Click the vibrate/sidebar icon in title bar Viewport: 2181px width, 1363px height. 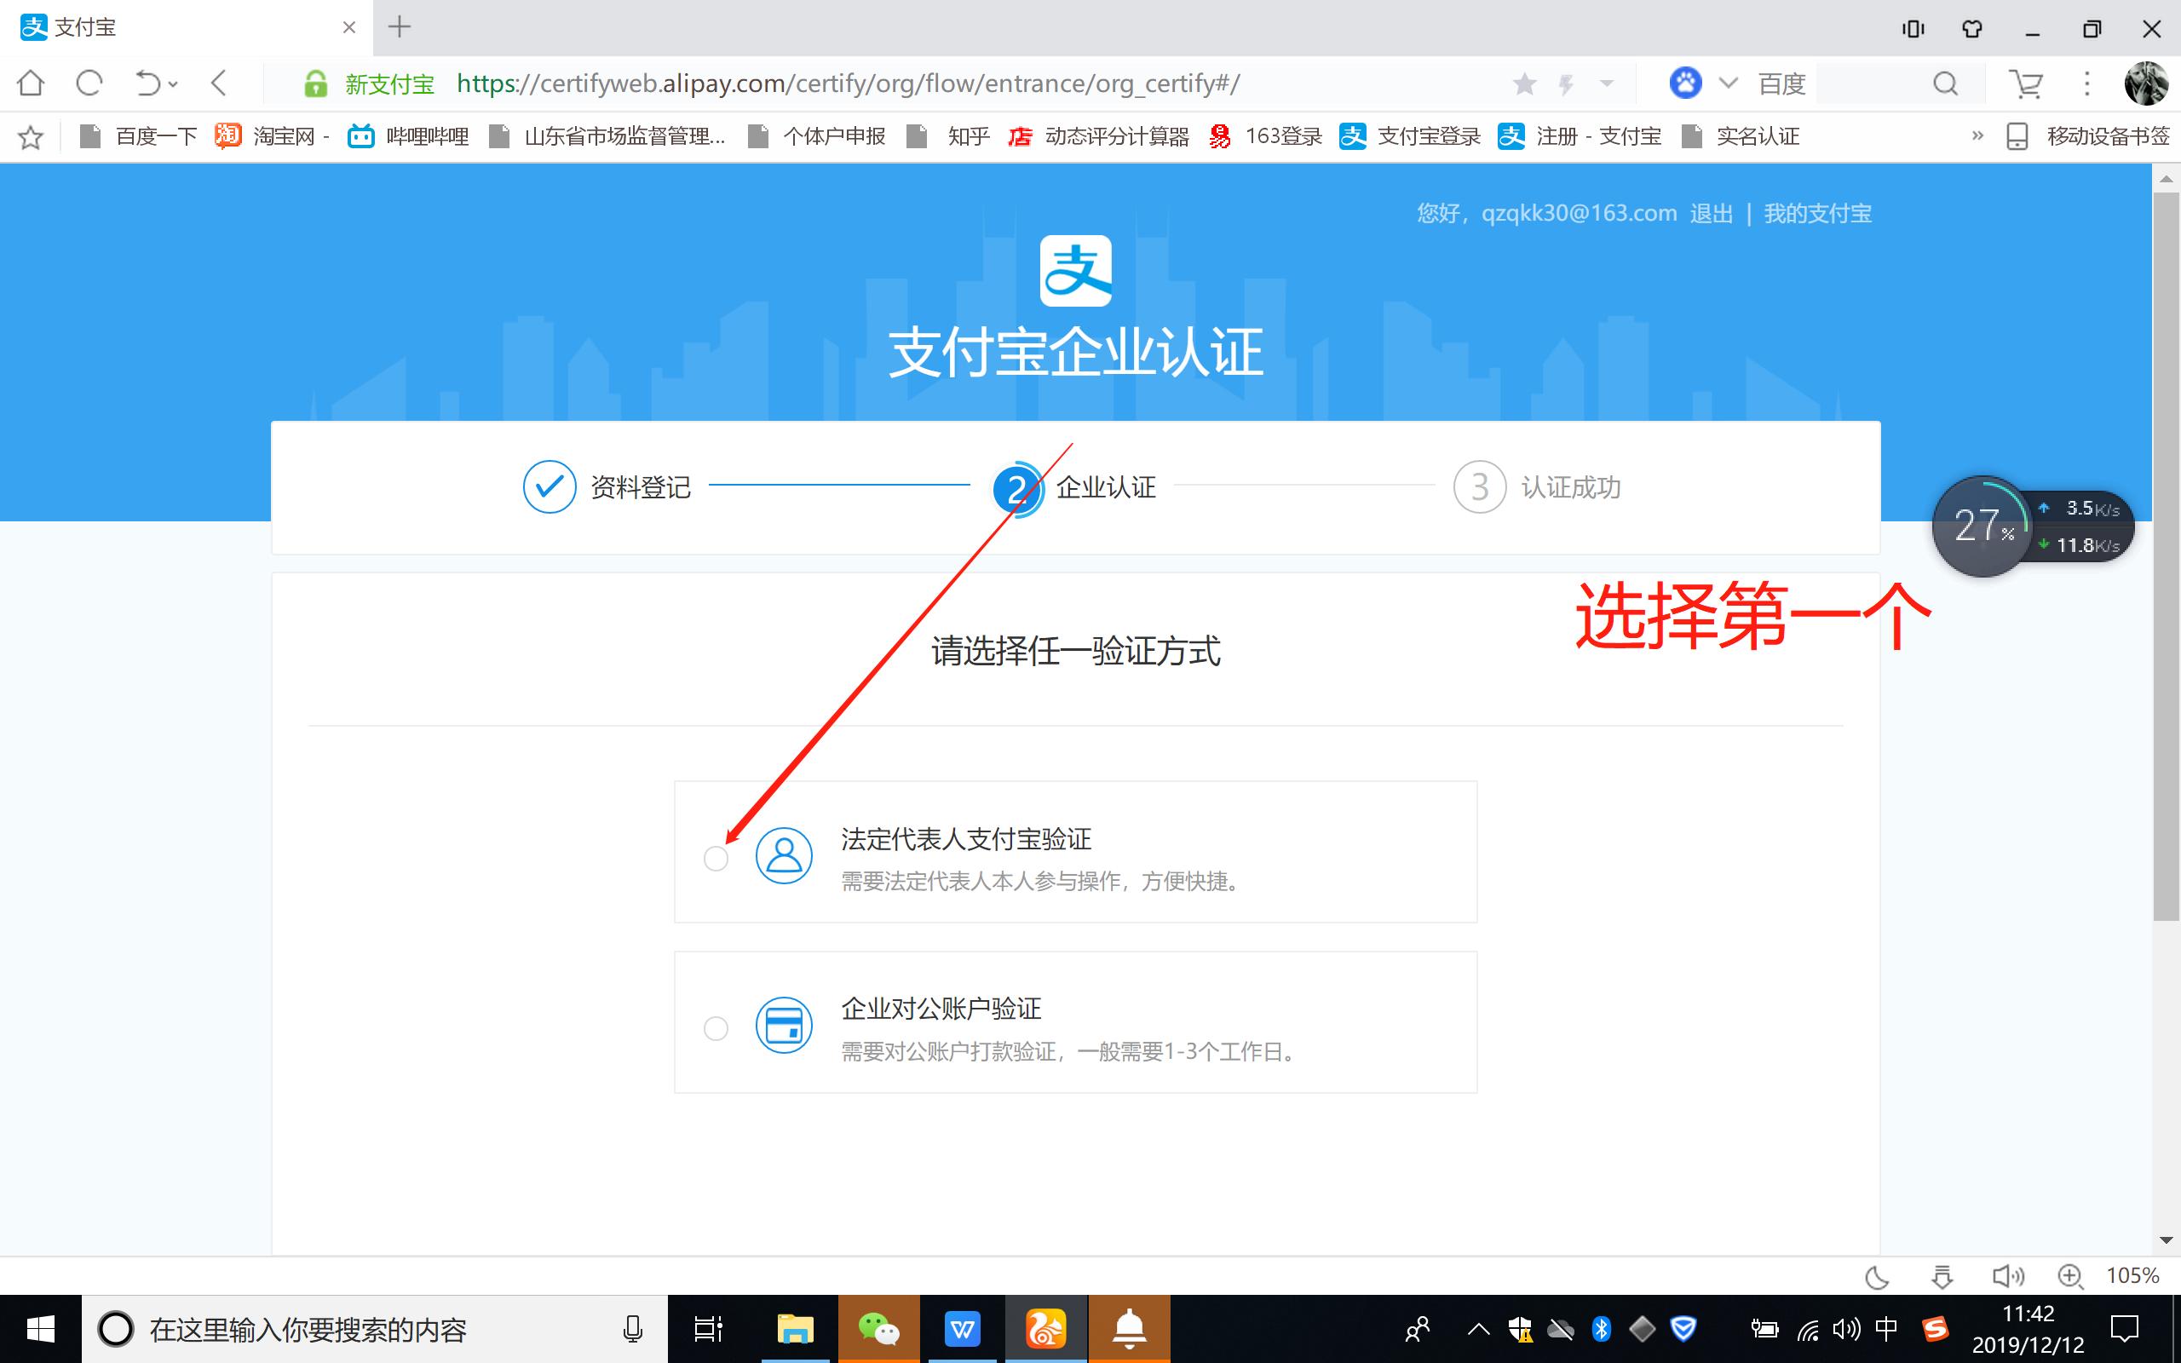[1913, 29]
